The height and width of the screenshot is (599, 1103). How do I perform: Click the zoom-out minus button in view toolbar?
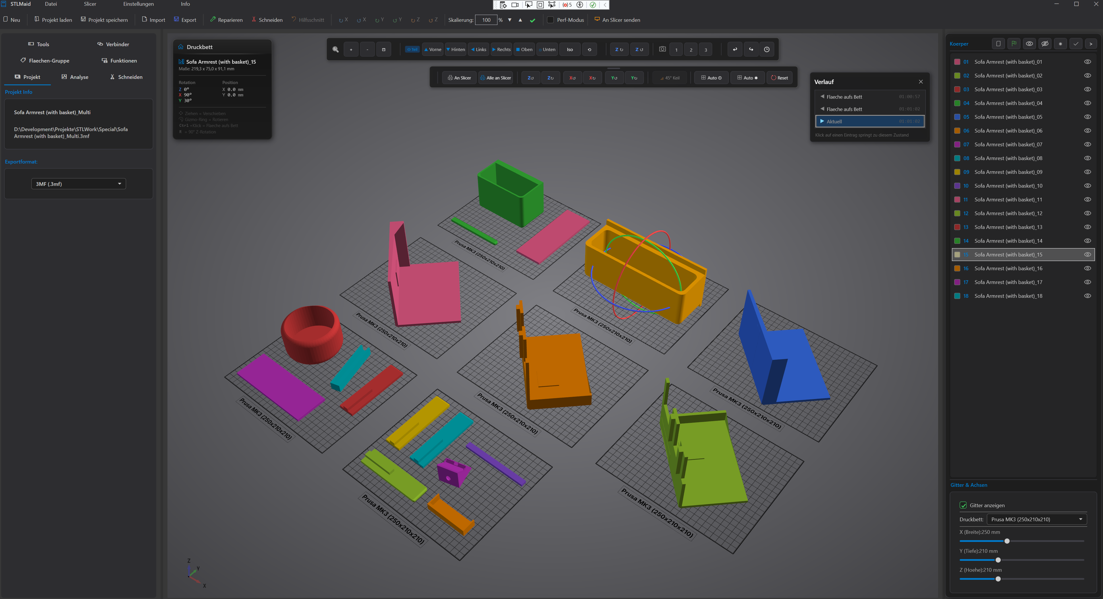pos(367,50)
